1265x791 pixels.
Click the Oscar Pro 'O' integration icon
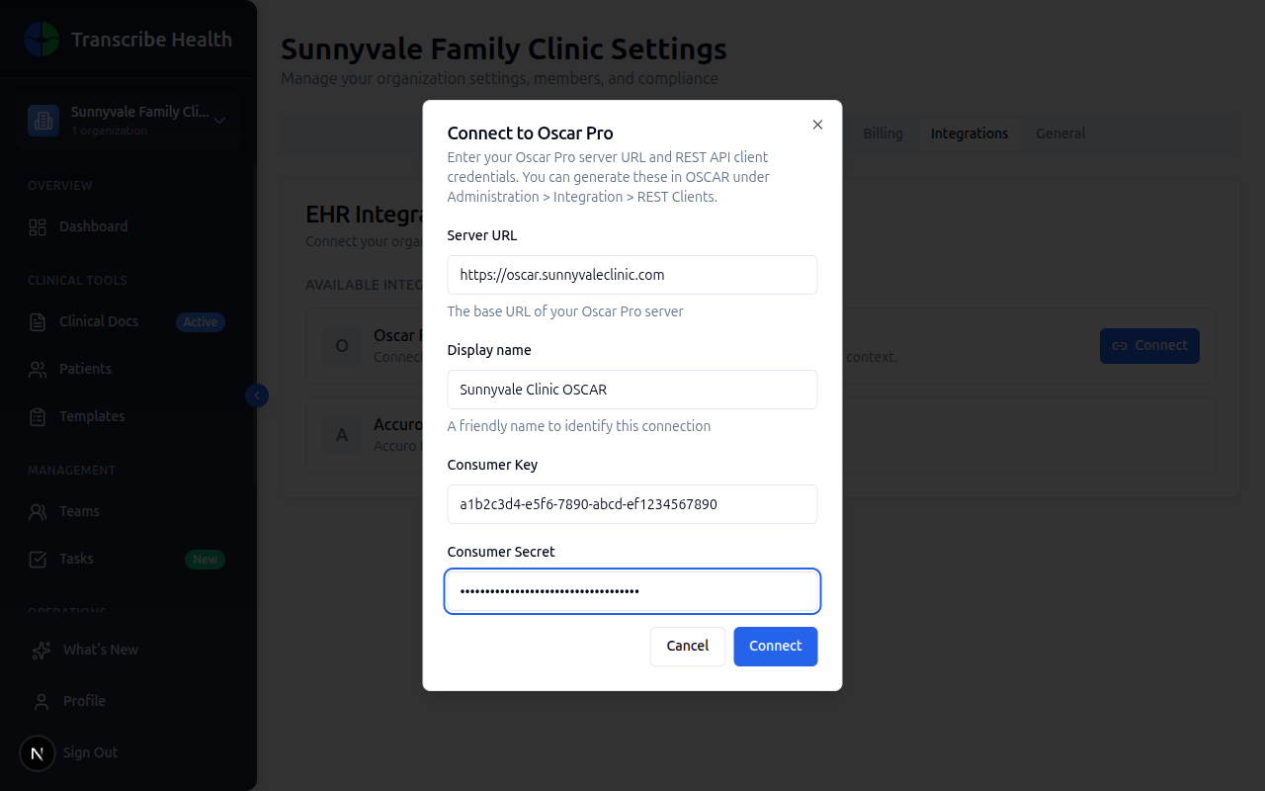coord(340,346)
